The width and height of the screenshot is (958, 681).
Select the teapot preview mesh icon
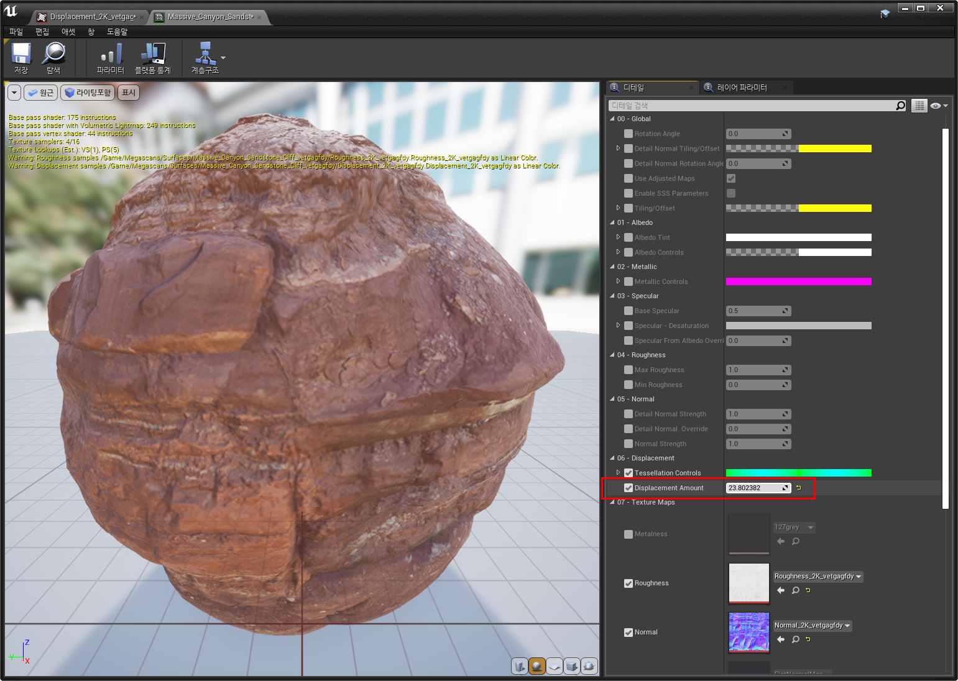[589, 666]
